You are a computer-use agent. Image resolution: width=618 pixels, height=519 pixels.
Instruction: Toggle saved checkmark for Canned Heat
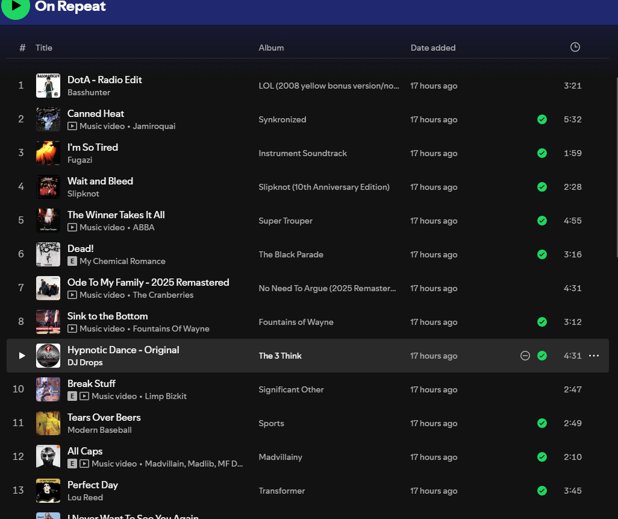point(542,119)
